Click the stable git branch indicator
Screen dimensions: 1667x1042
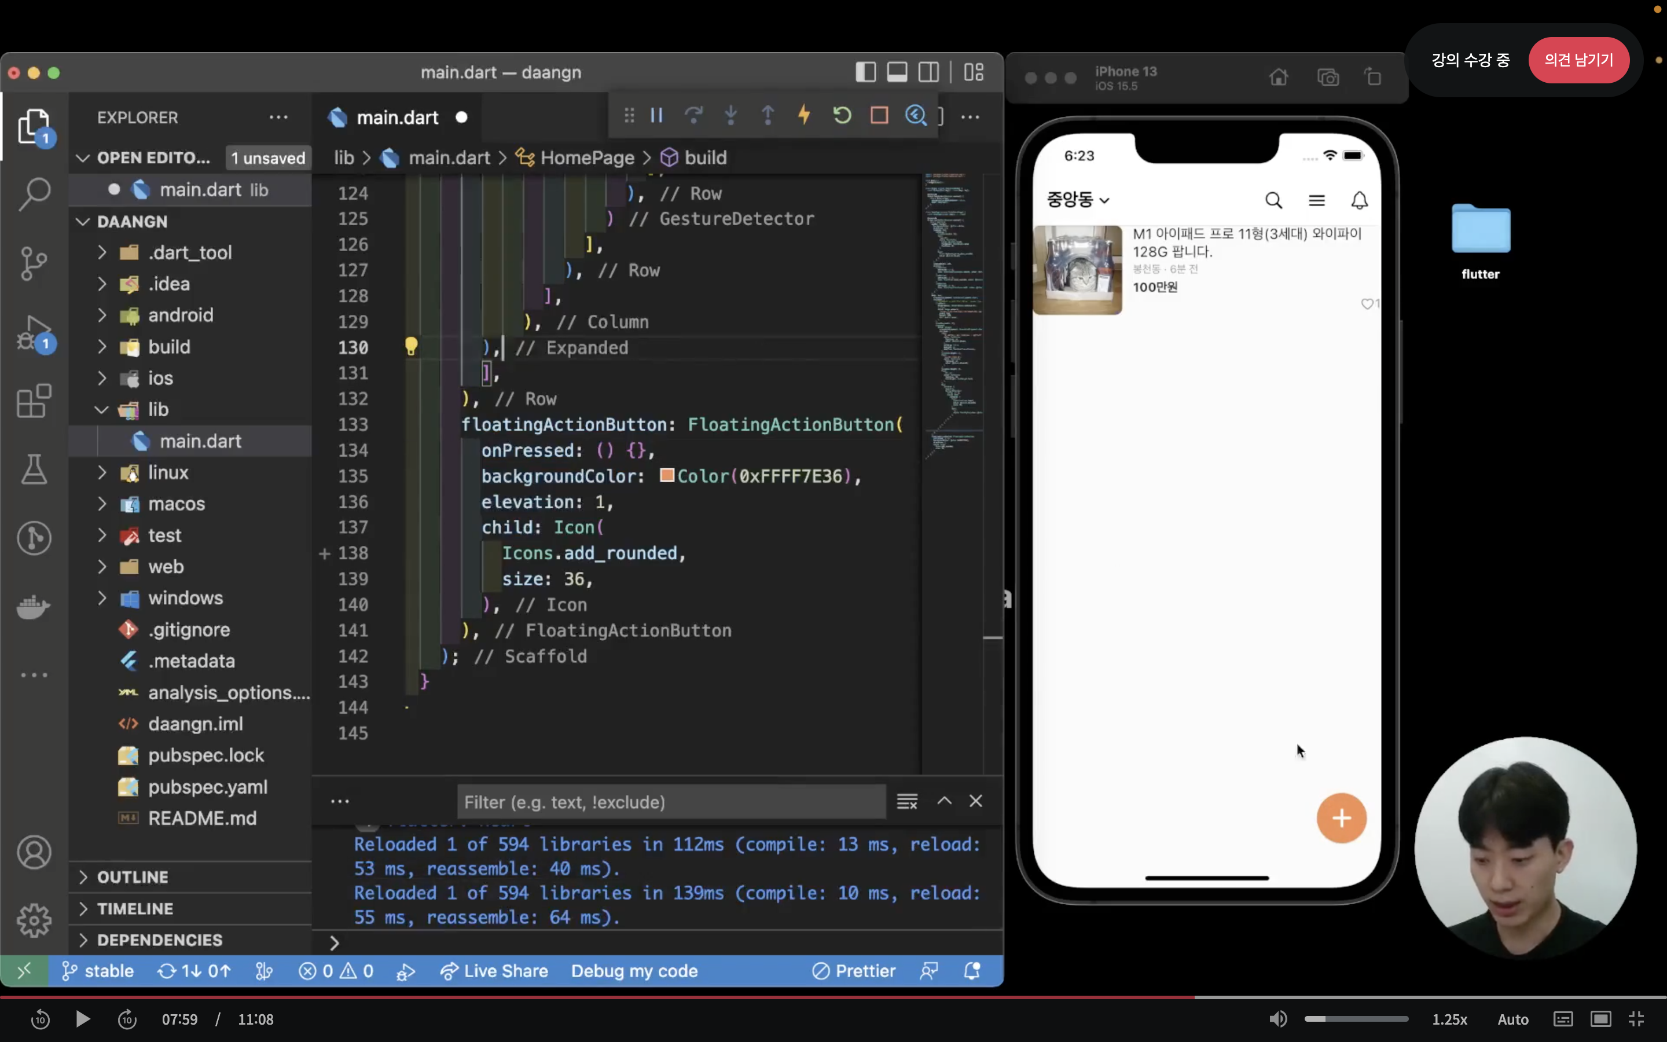(97, 971)
